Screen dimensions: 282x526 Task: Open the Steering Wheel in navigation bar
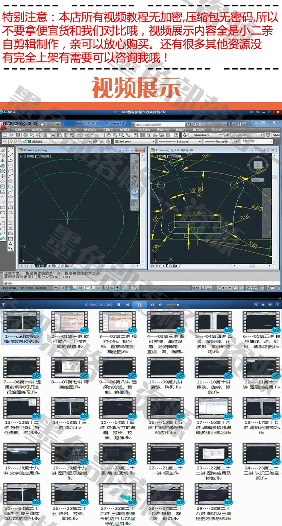click(x=135, y=167)
